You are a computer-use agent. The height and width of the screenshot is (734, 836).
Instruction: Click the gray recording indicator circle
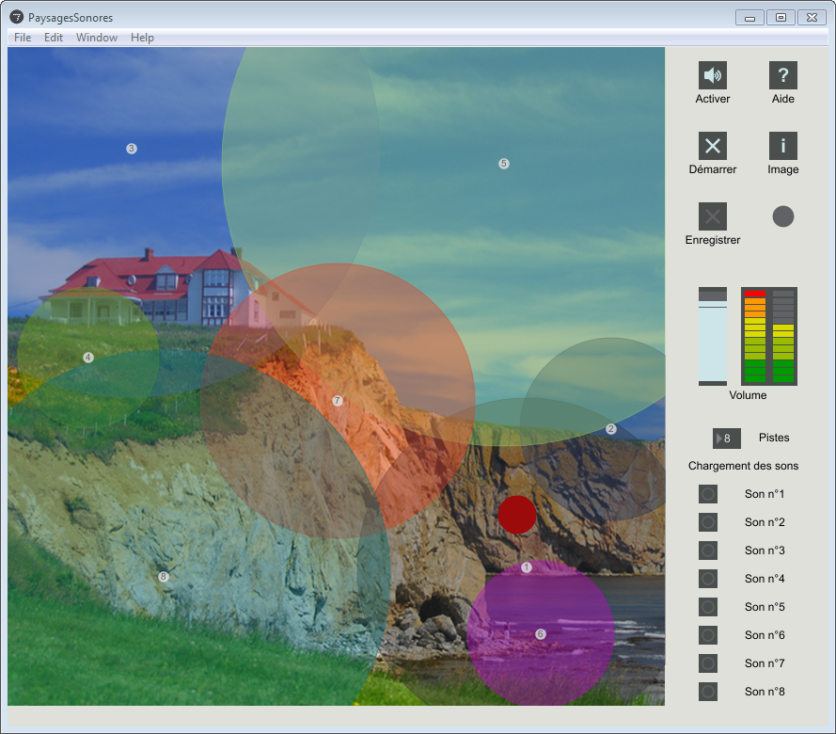point(782,216)
